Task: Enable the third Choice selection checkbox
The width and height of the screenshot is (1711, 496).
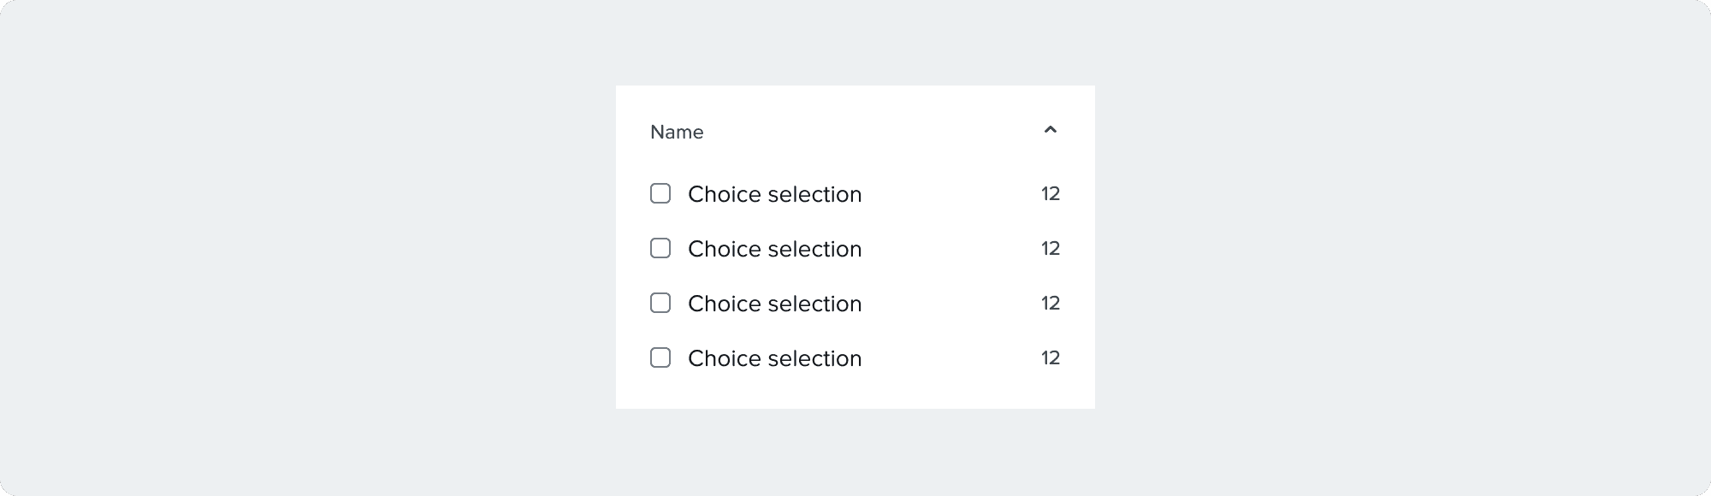Action: [660, 303]
